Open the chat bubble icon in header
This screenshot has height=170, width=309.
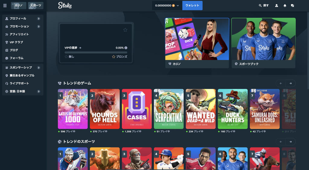click(292, 5)
